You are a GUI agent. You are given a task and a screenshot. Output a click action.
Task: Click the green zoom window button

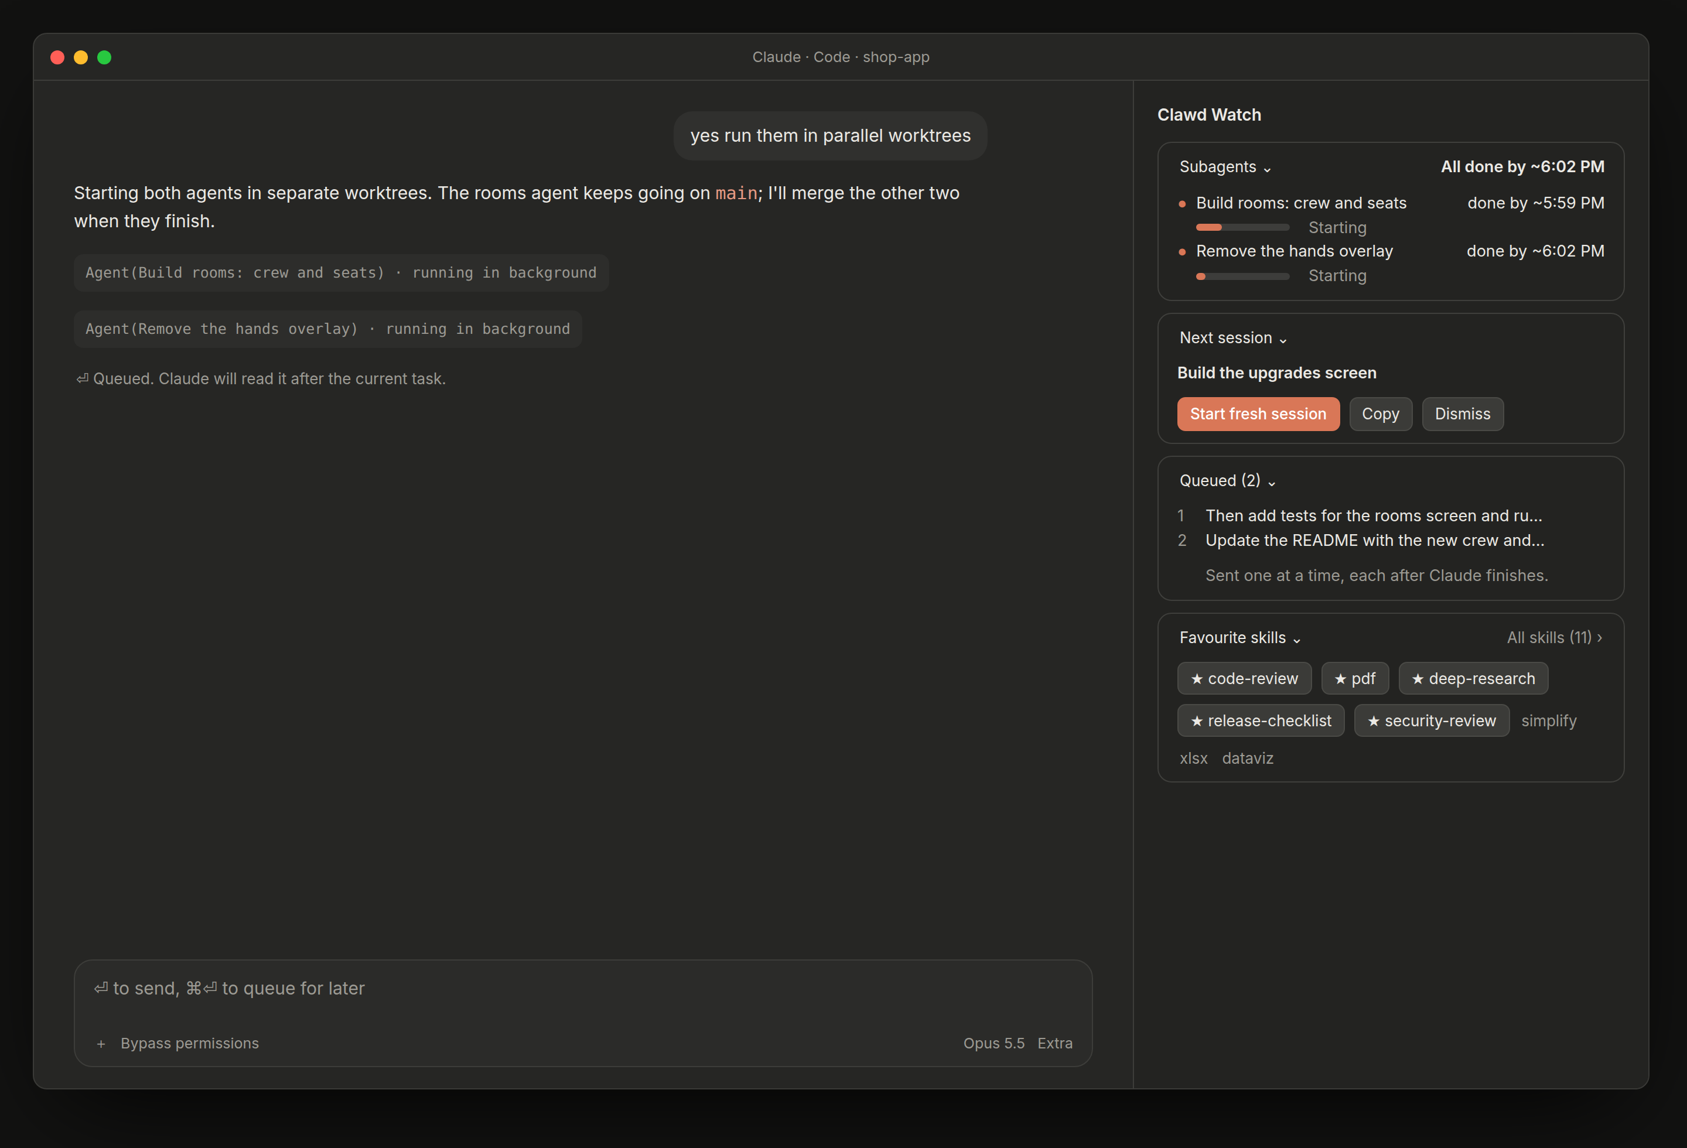point(104,57)
